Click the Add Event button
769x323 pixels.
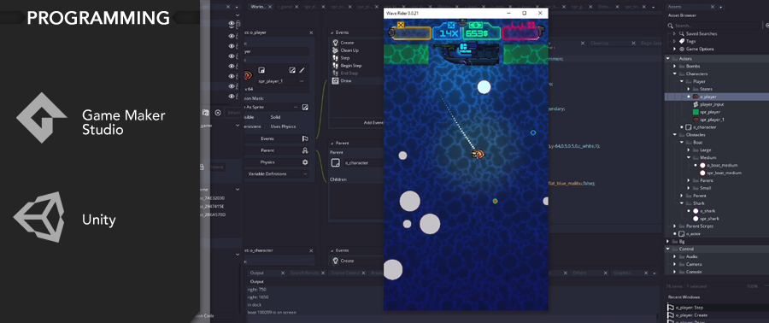tap(373, 122)
